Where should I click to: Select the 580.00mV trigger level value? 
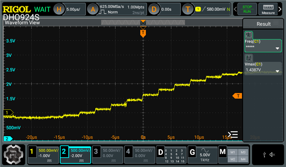(216, 9)
